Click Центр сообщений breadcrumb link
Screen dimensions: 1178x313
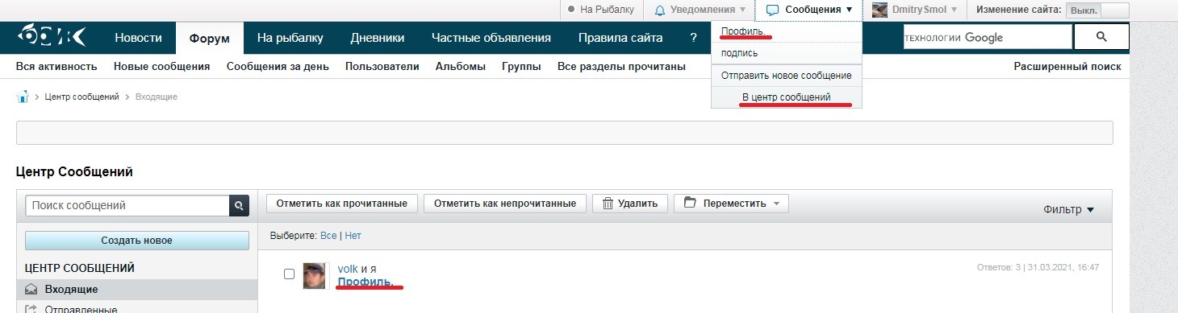click(82, 97)
